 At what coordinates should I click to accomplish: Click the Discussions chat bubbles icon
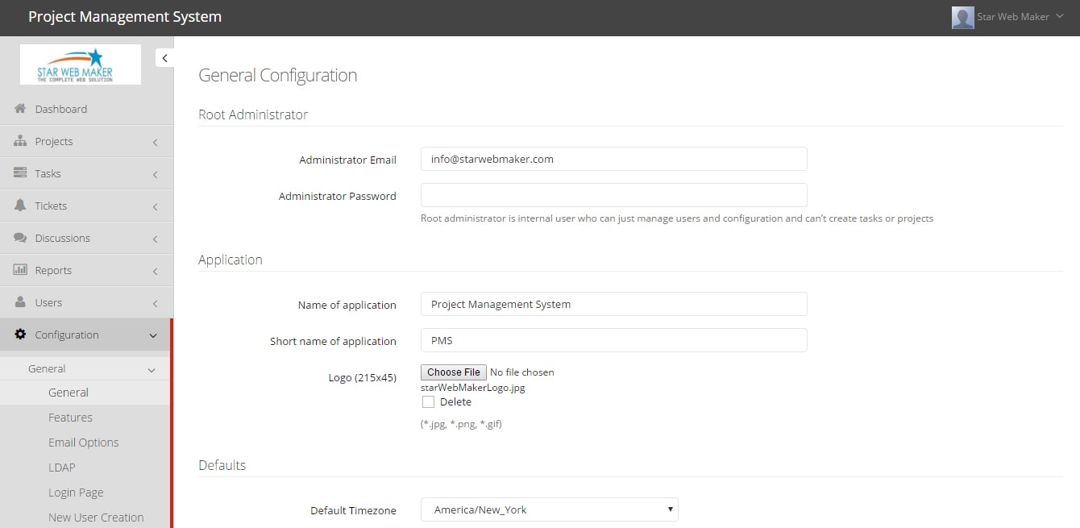20,238
